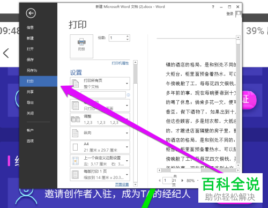Click the info icon beside pages field
The width and height of the screenshot is (268, 208).
128,95
